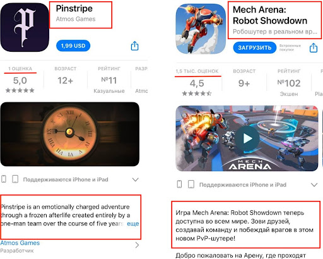This screenshot has height=259, width=323.
Task: Tap the Pinstripe app icon
Action: pyautogui.click(x=25, y=27)
